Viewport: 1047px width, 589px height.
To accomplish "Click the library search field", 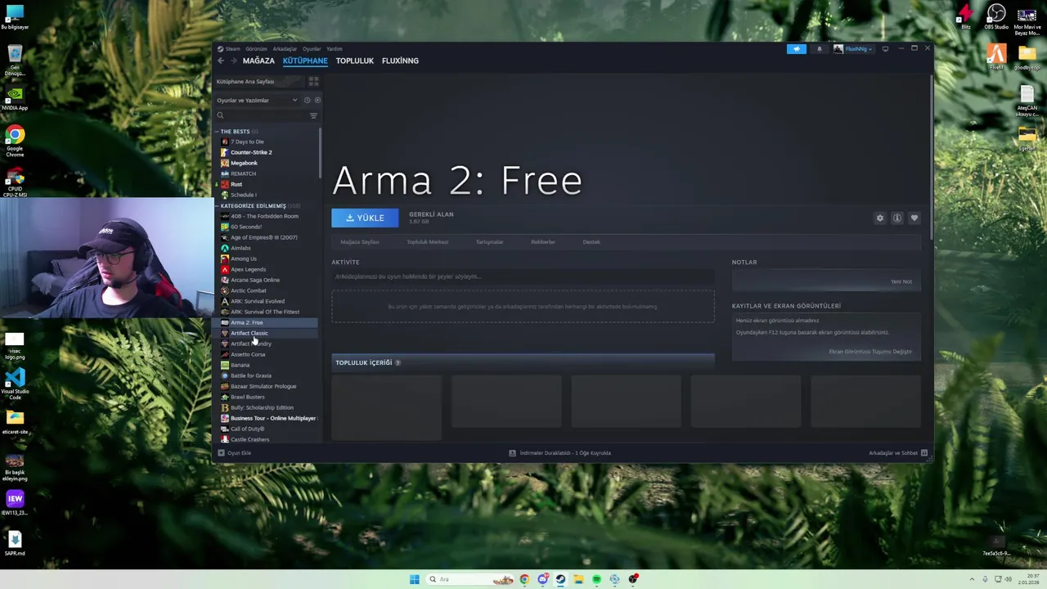I will tap(262, 115).
